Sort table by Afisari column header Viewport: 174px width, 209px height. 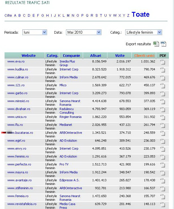[96, 56]
